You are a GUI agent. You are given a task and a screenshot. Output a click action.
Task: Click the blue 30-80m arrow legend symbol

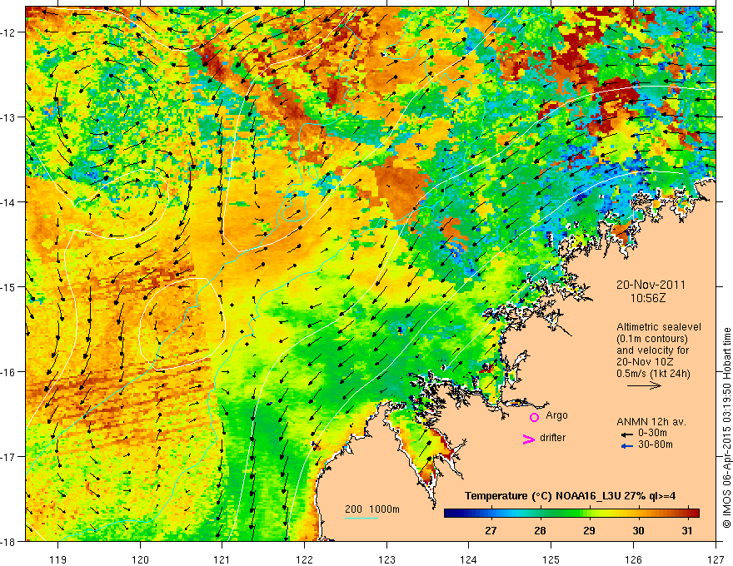click(x=627, y=446)
